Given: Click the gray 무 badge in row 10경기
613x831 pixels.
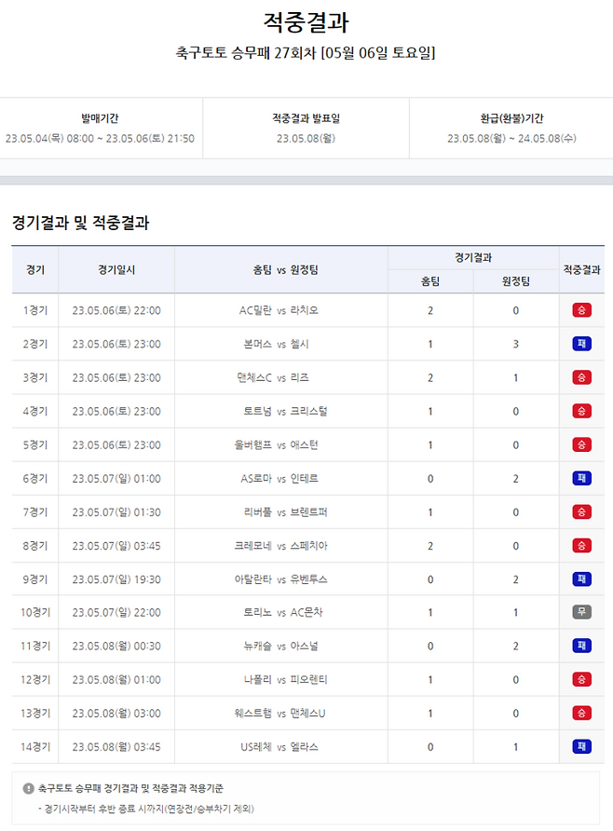Looking at the screenshot, I should (581, 612).
